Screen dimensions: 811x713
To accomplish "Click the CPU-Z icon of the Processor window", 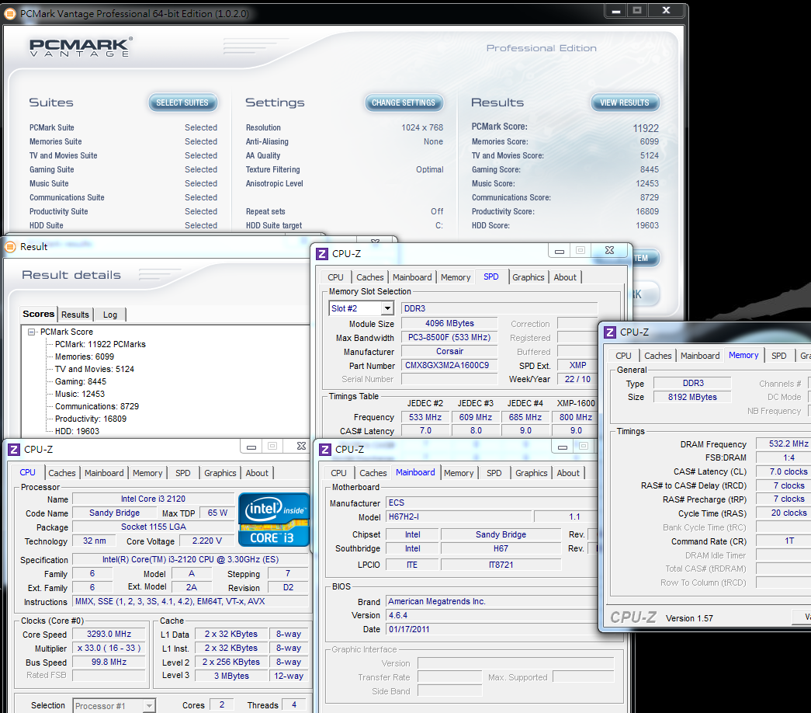I will (14, 450).
